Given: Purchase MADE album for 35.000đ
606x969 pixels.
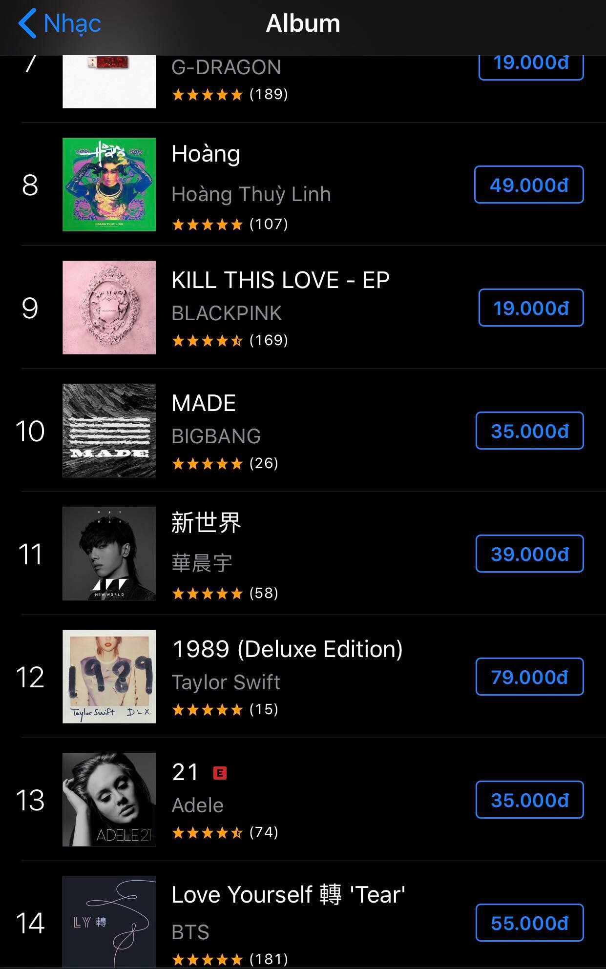Looking at the screenshot, I should [x=529, y=431].
